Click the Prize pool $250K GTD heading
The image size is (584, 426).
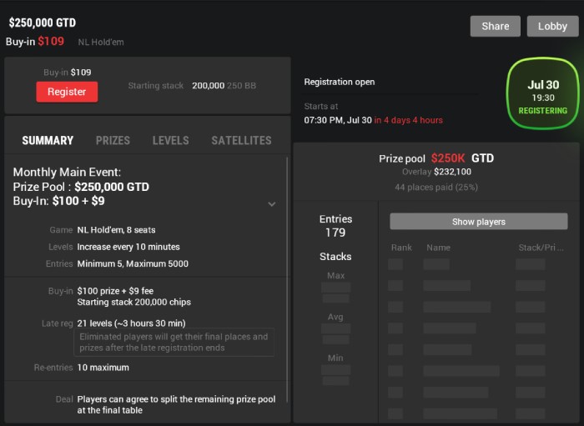coord(436,158)
